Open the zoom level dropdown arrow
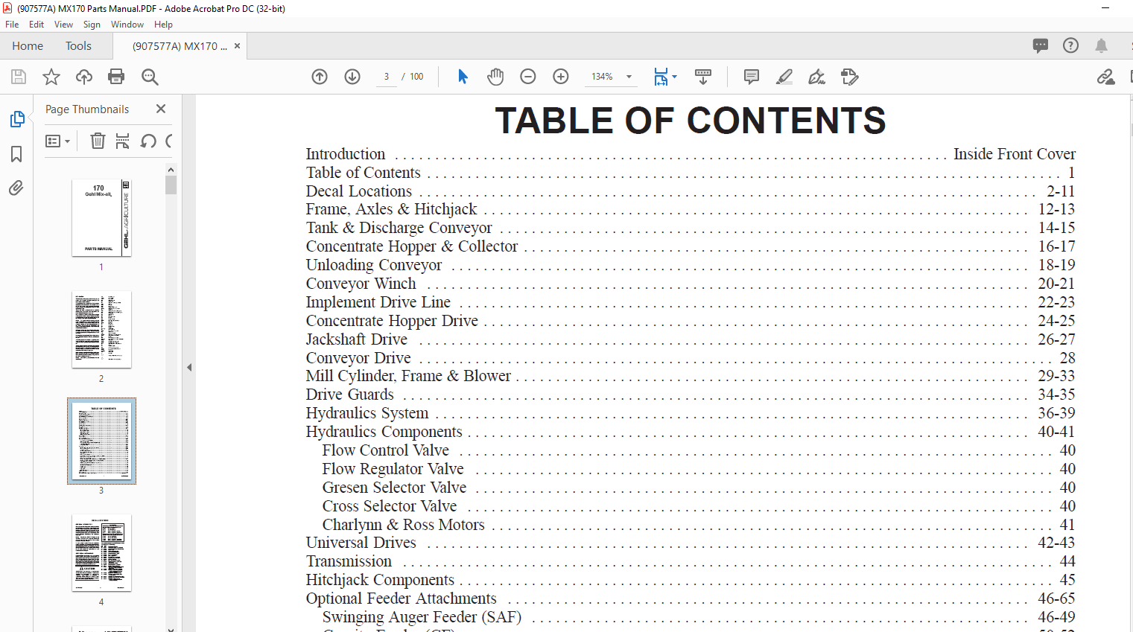 point(629,77)
